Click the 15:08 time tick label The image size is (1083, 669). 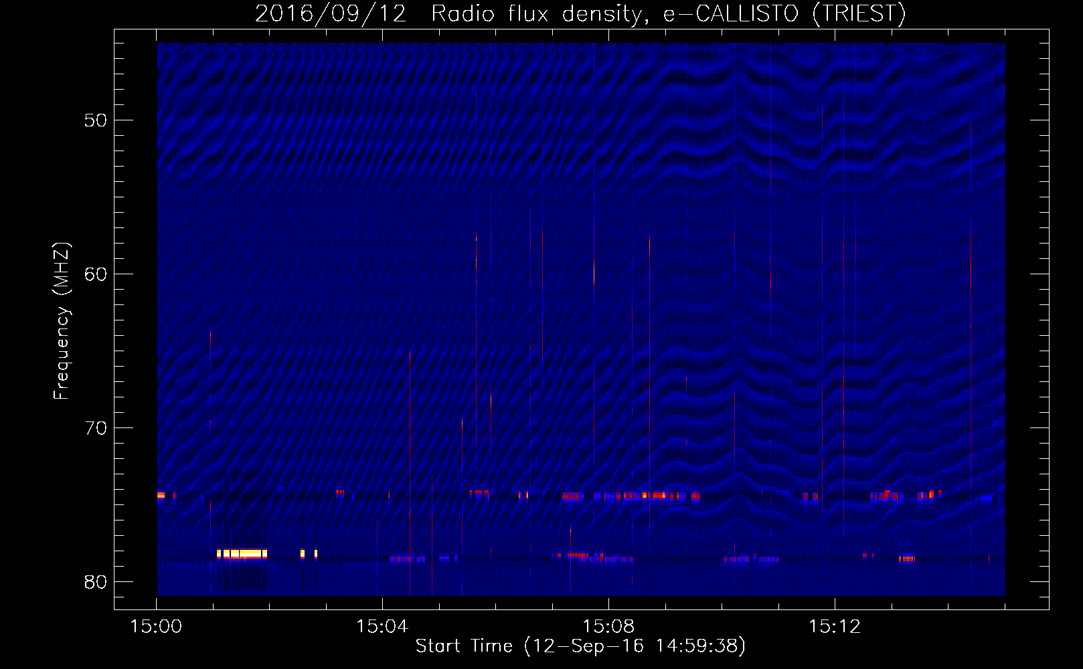[608, 626]
